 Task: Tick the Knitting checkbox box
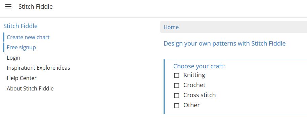(x=177, y=76)
